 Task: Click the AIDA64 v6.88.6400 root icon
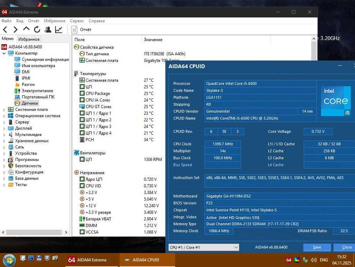[4, 47]
